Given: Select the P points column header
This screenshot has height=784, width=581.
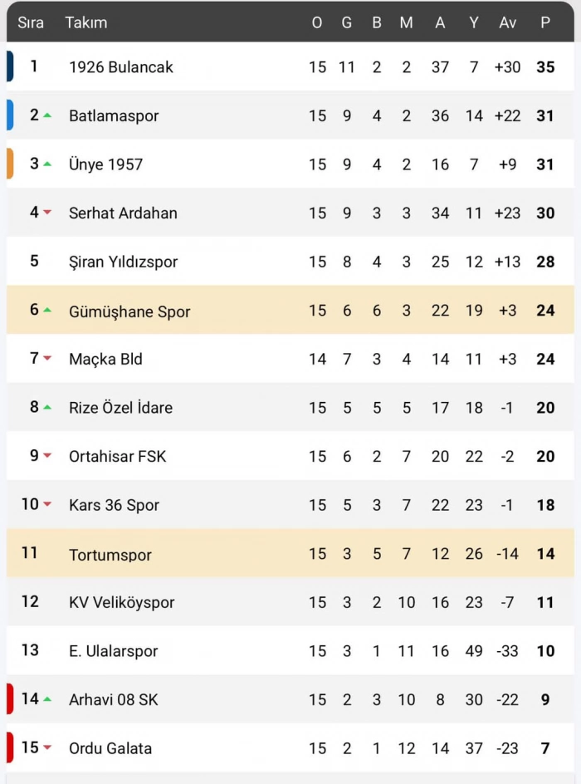Looking at the screenshot, I should [545, 22].
